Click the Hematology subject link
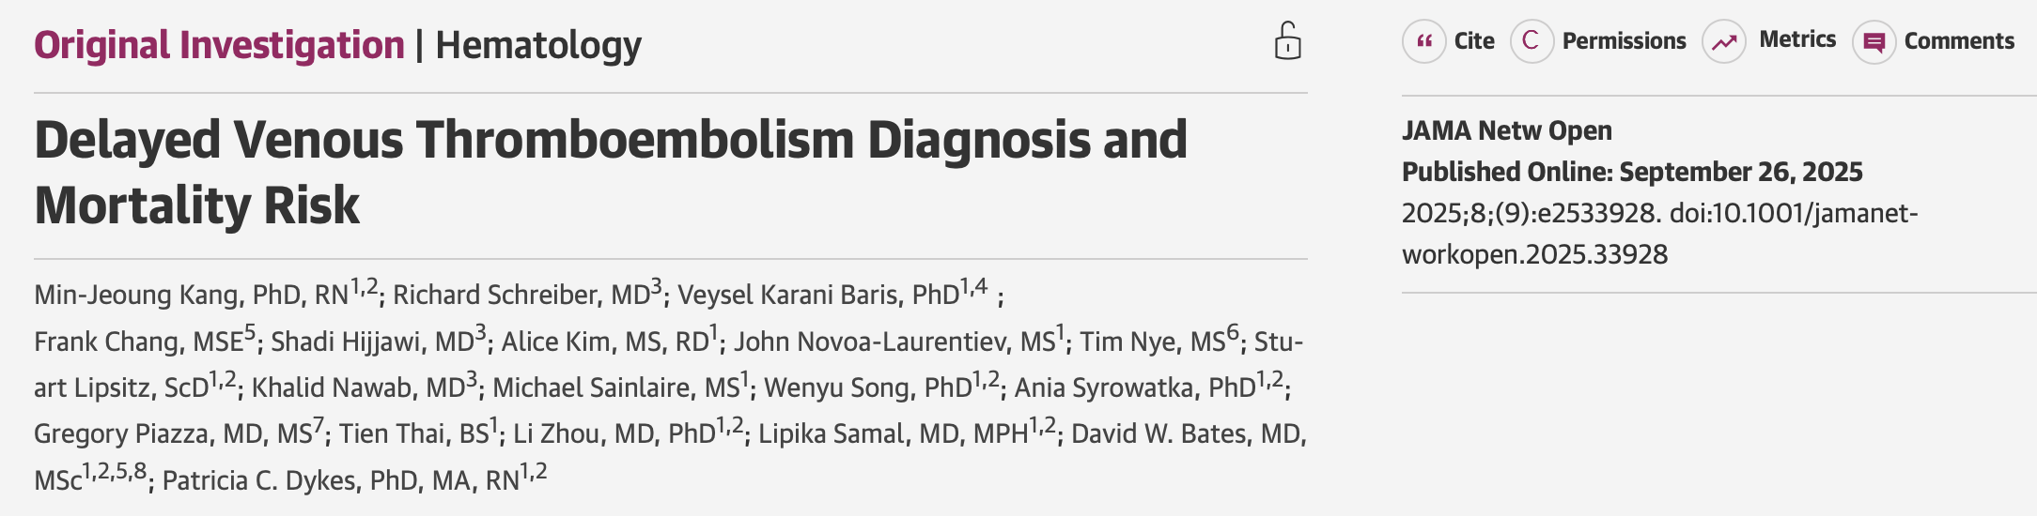The width and height of the screenshot is (2037, 516). point(538,45)
